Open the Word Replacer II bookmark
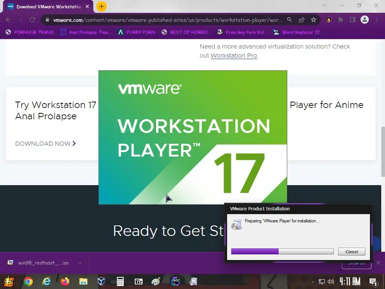The image size is (385, 289). tap(296, 32)
